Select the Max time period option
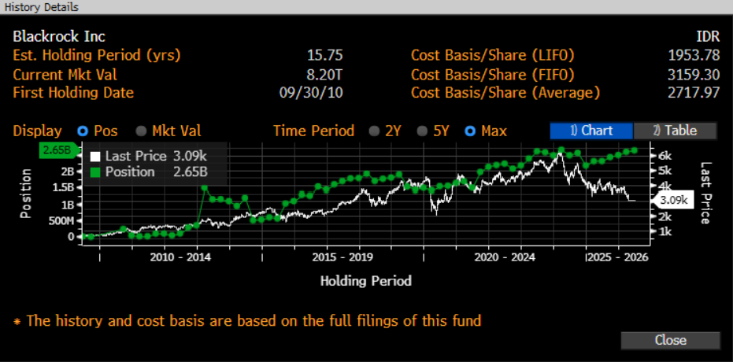Screen dimensions: 733x362 (x=471, y=131)
